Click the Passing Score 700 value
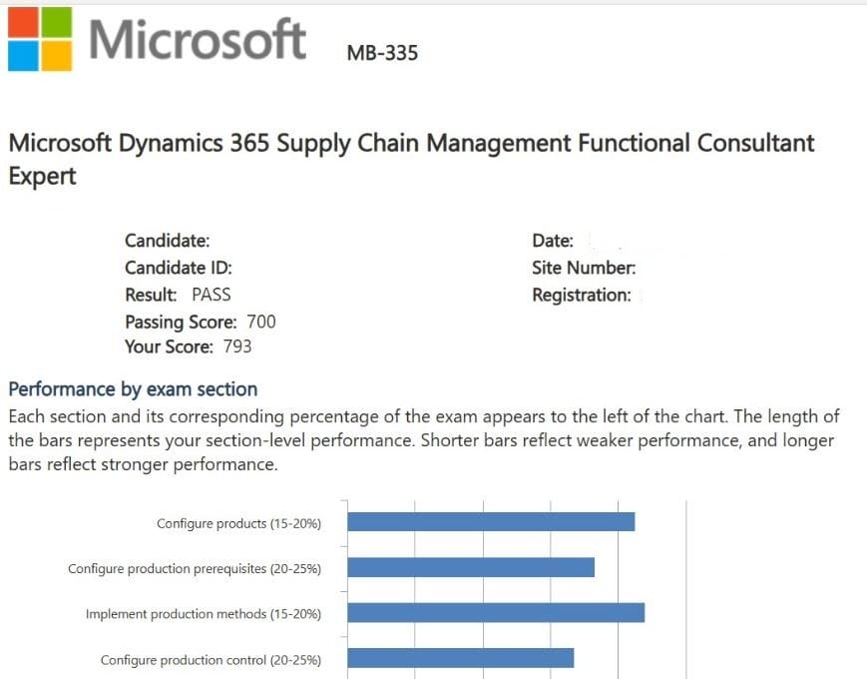Viewport: 867px width, 679px height. coord(260,322)
